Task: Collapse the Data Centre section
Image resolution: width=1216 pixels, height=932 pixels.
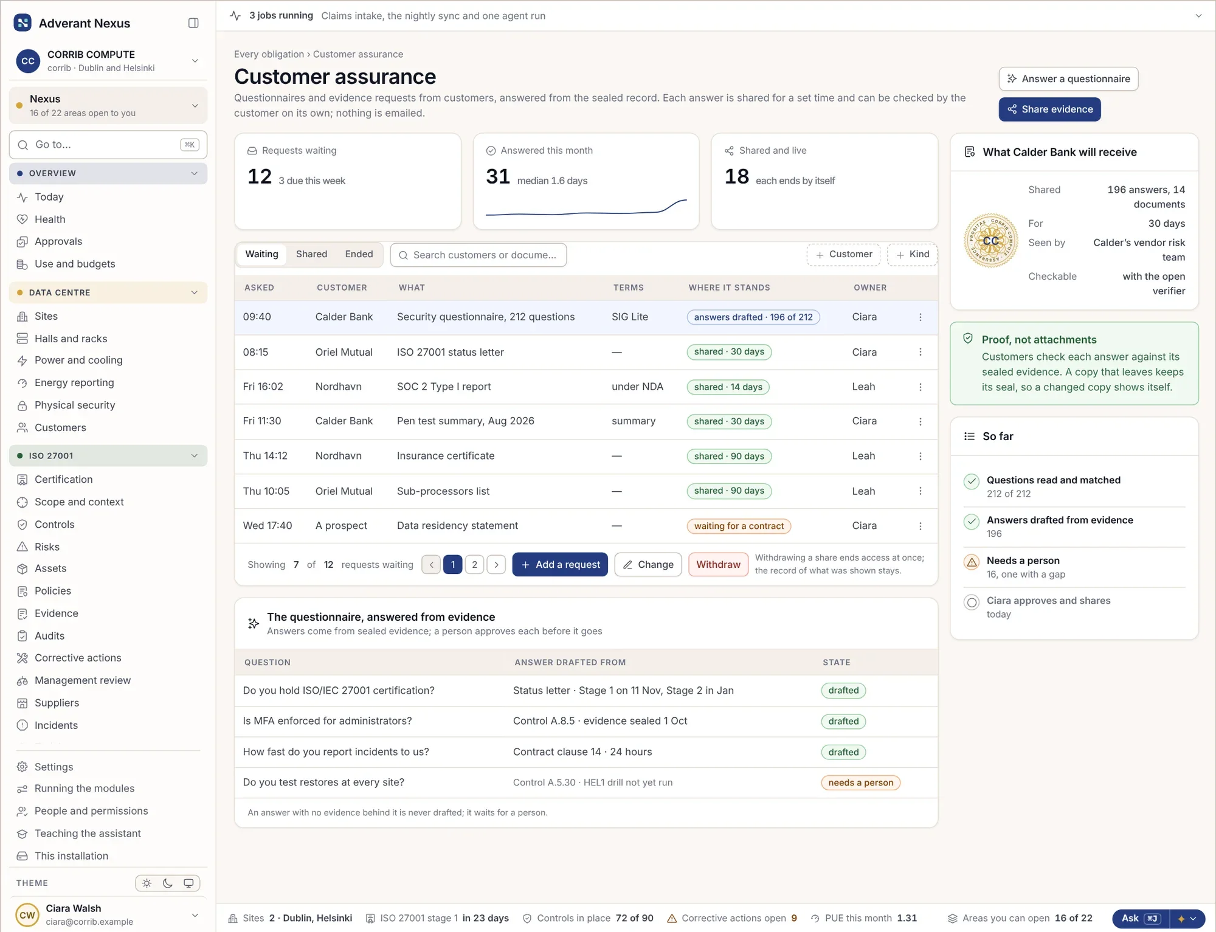Action: point(108,293)
